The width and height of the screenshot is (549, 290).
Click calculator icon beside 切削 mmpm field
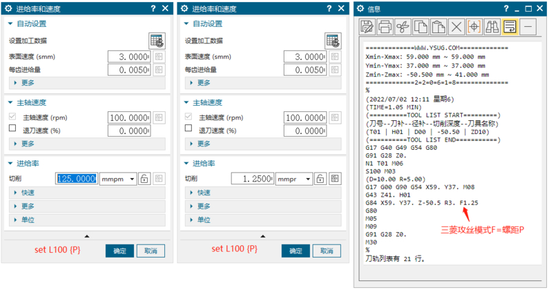click(x=159, y=179)
